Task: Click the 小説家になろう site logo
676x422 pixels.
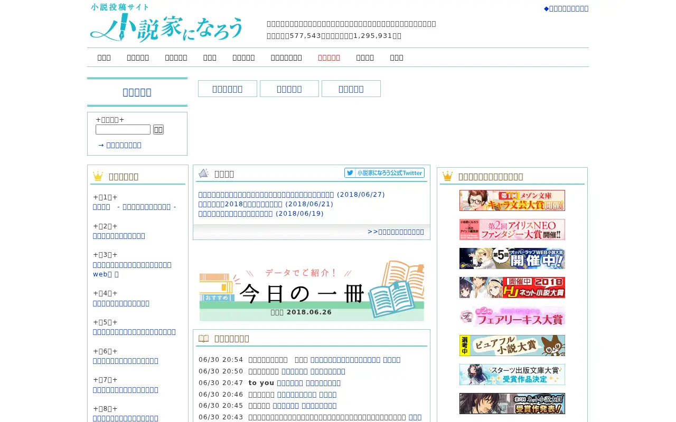Action: [x=166, y=23]
